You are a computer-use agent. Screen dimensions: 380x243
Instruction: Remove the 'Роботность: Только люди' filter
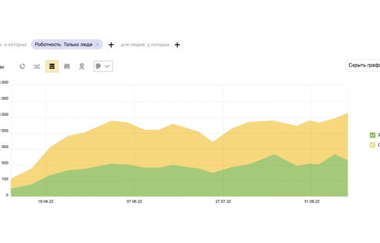(97, 44)
